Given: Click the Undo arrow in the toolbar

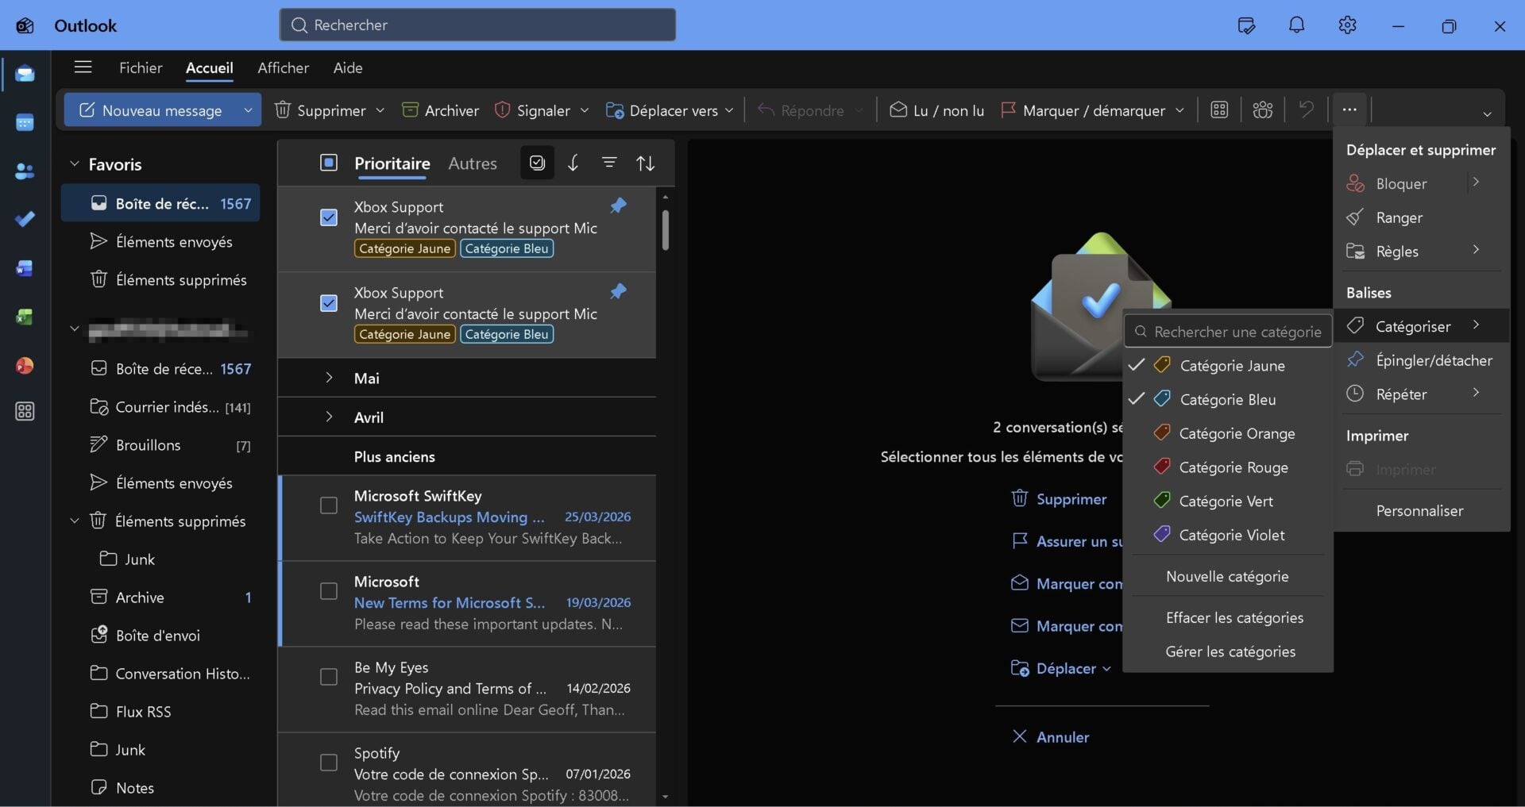Looking at the screenshot, I should [1306, 110].
